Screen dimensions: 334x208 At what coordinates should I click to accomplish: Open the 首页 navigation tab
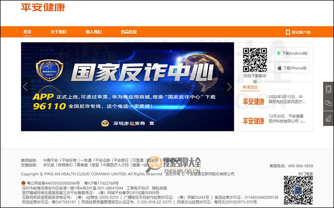27,32
